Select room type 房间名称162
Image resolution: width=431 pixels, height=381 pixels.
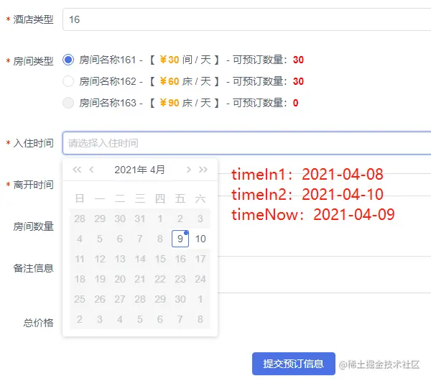pos(68,81)
